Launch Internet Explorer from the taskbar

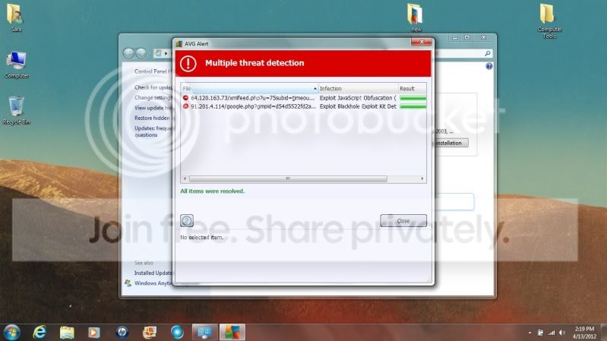click(40, 332)
